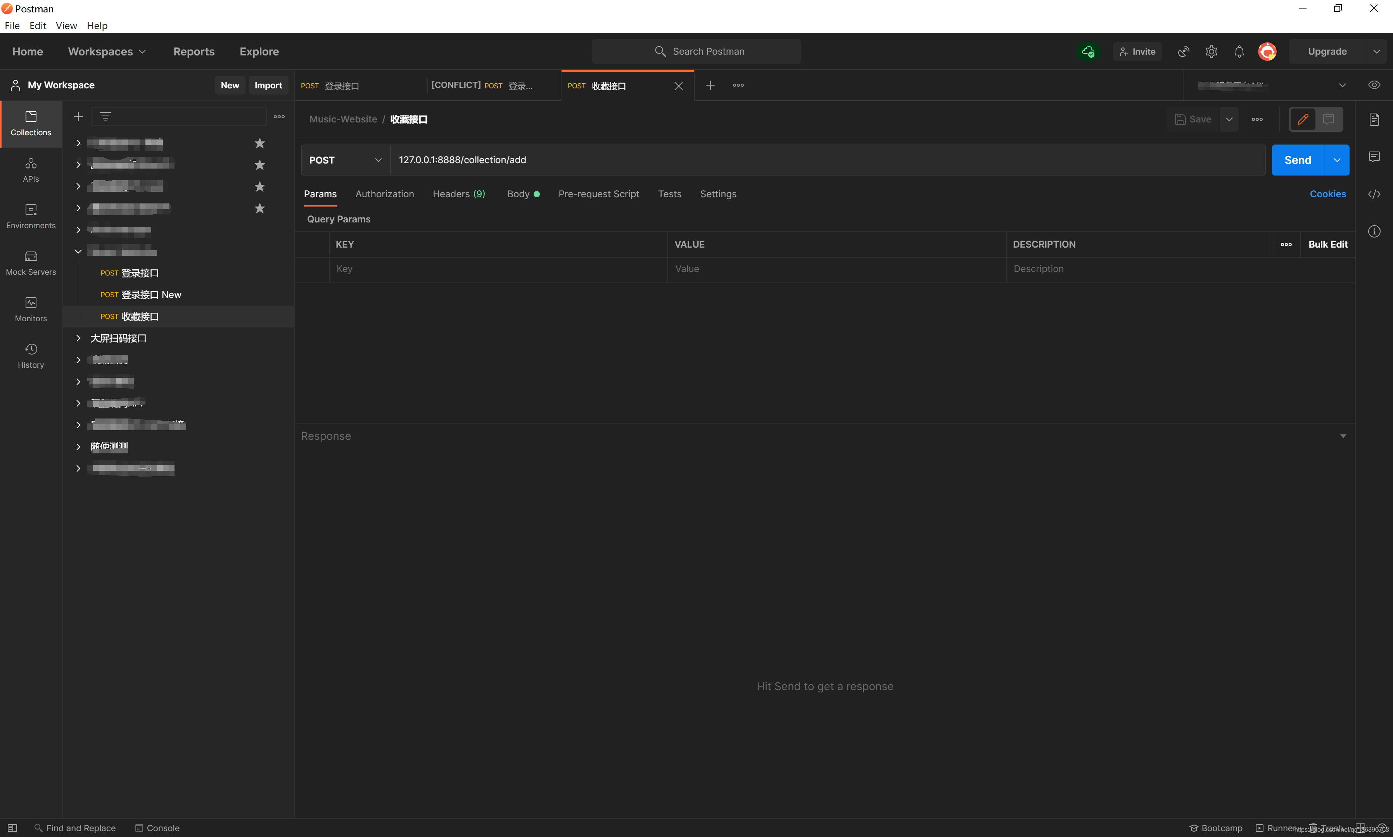1393x837 pixels.
Task: Open the notifications bell
Action: [x=1239, y=52]
